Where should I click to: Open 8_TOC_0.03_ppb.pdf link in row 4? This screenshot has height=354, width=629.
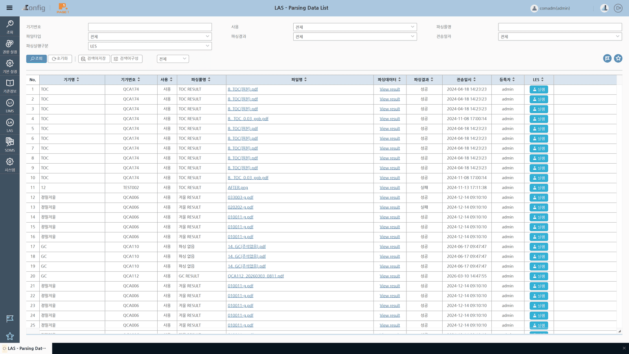[x=248, y=119]
